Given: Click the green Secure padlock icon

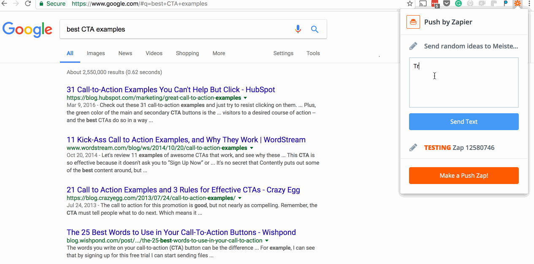Looking at the screenshot, I should click(41, 4).
